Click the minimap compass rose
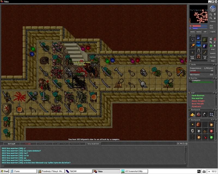Screen dimensions: 218x174 [213, 9]
